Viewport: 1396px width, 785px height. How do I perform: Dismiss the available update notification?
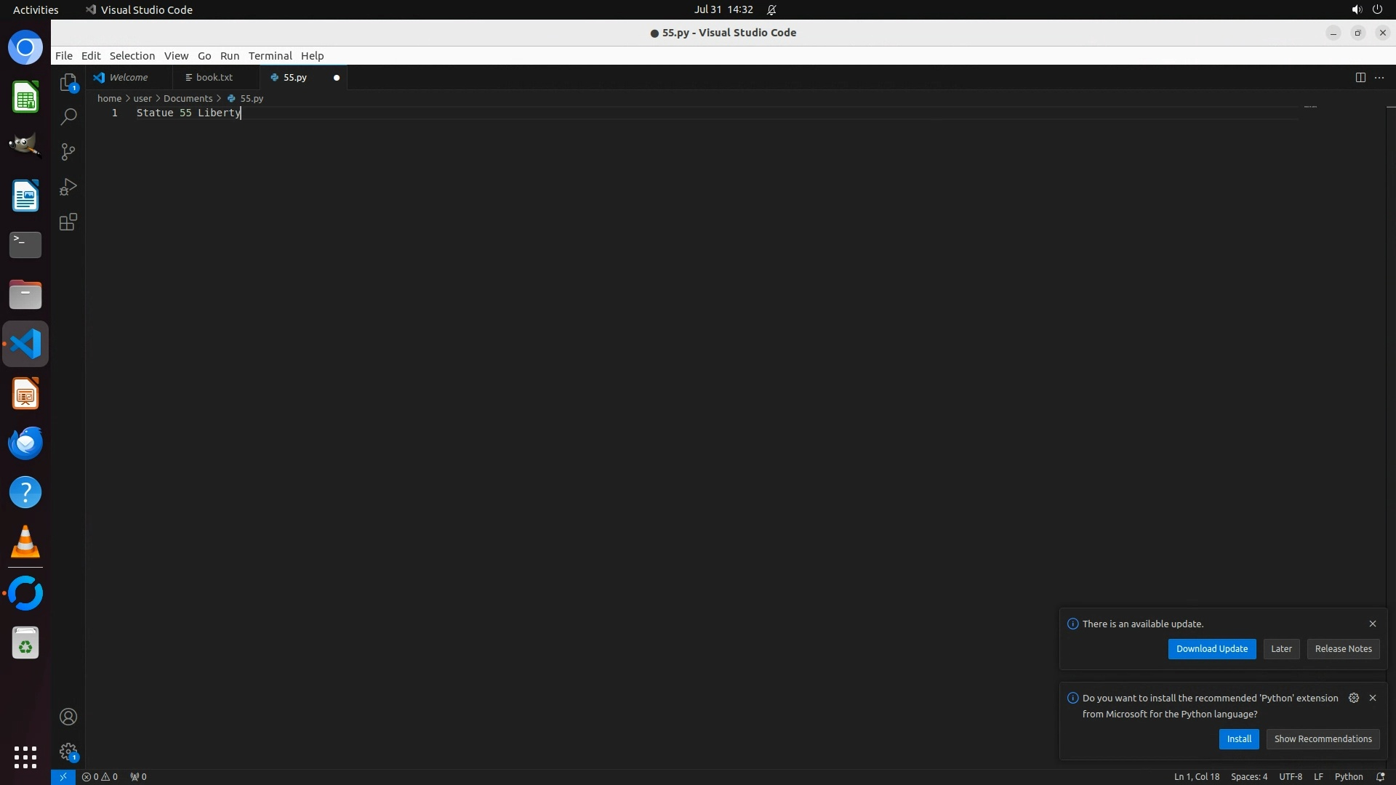click(1373, 624)
